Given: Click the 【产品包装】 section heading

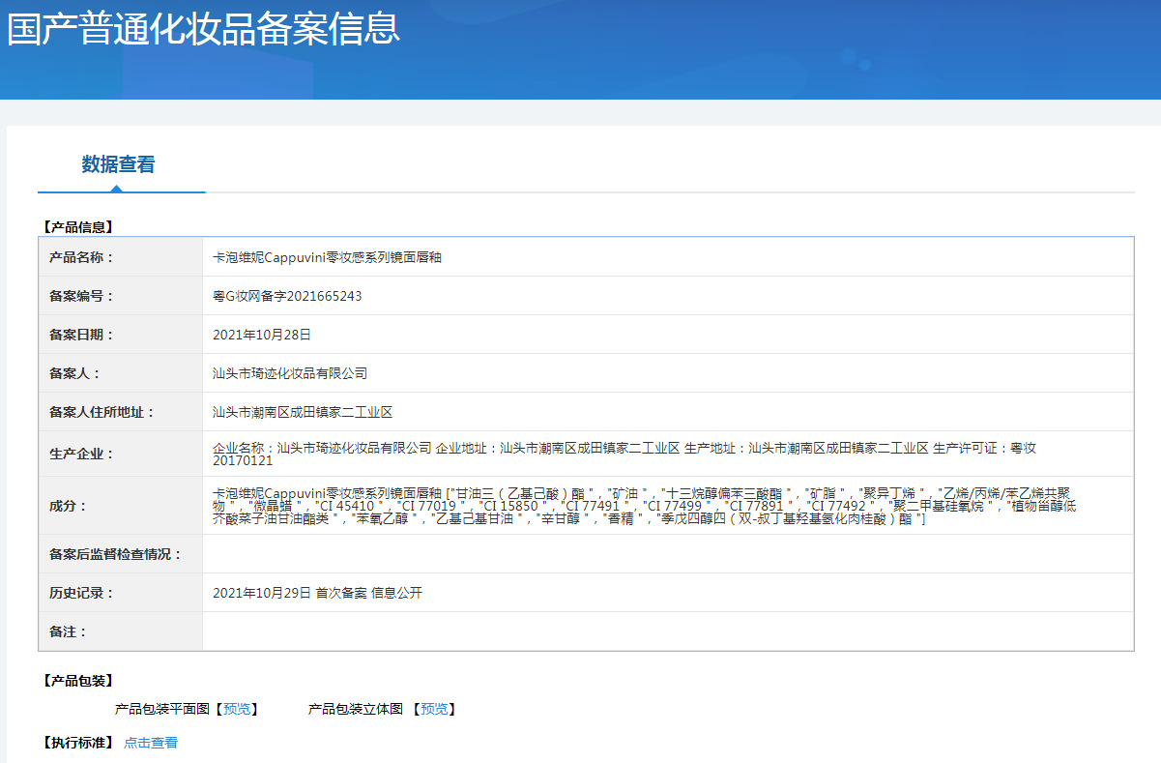Looking at the screenshot, I should click(77, 681).
